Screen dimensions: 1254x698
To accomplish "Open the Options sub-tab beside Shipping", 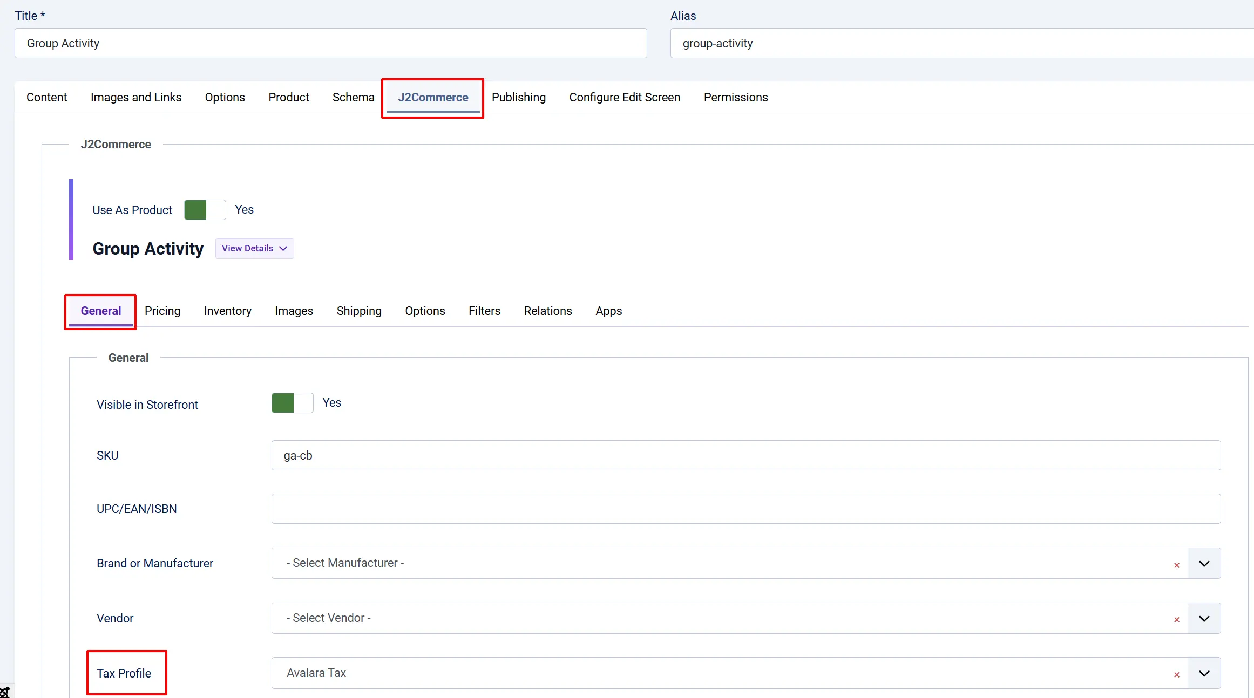I will pos(425,311).
